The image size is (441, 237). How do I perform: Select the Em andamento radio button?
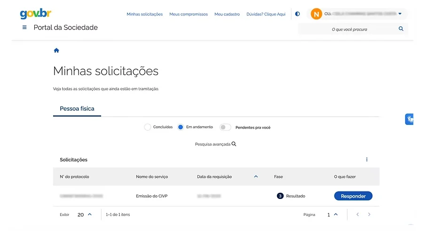tap(181, 127)
